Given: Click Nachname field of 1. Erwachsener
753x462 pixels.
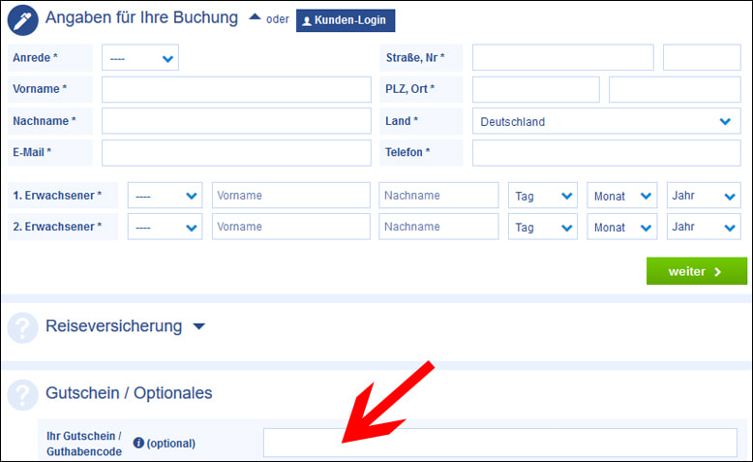Looking at the screenshot, I should [x=438, y=196].
